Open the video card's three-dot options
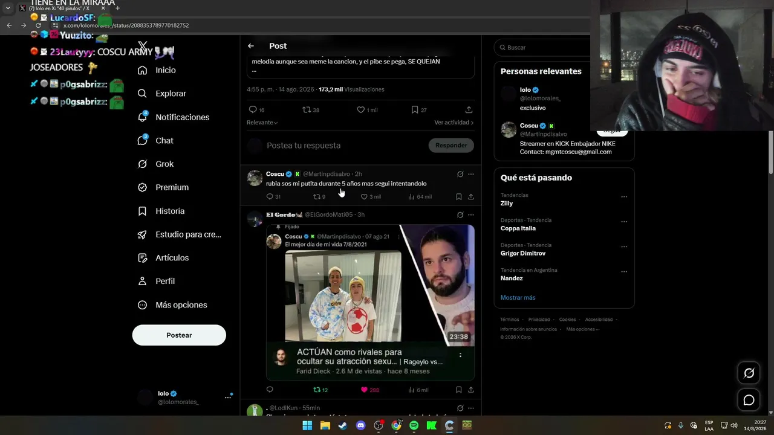This screenshot has width=774, height=435. (460, 355)
